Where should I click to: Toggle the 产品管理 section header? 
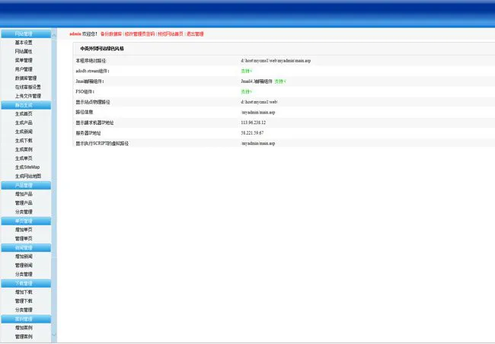pos(26,185)
